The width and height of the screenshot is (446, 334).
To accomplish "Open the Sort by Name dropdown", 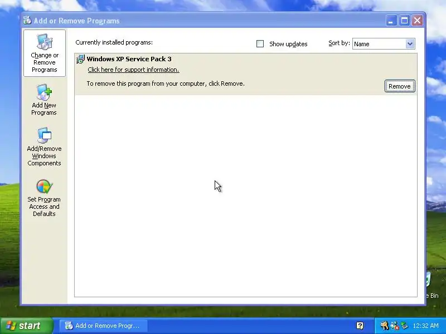I will coord(384,44).
